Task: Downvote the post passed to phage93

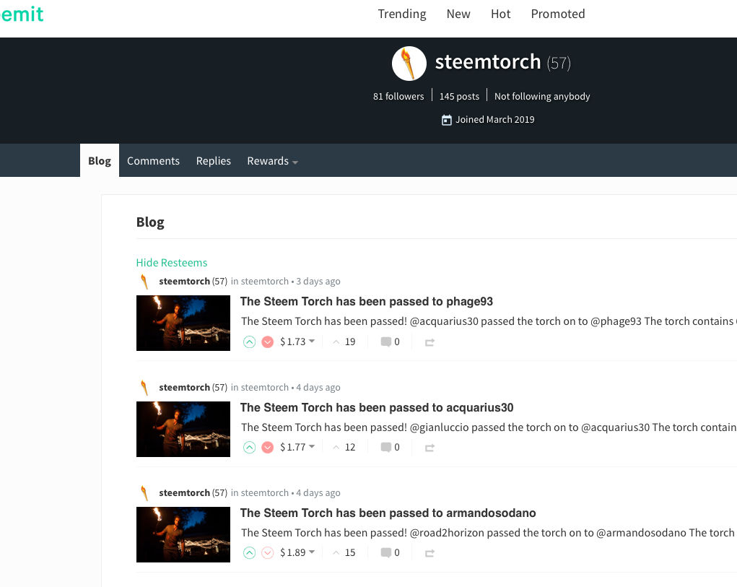Action: tap(268, 342)
